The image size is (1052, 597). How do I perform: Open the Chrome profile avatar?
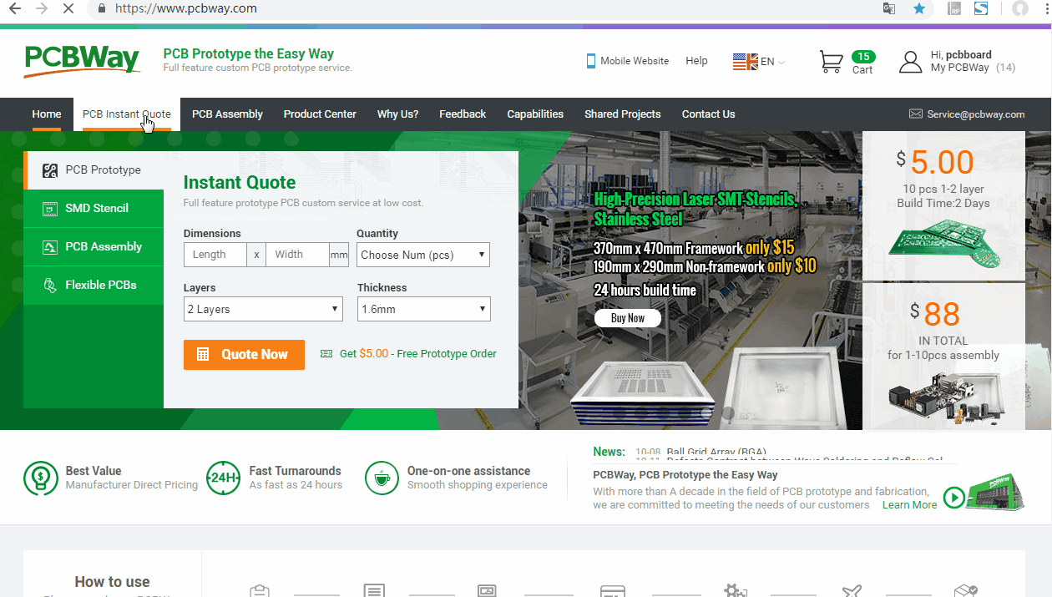click(x=1019, y=9)
